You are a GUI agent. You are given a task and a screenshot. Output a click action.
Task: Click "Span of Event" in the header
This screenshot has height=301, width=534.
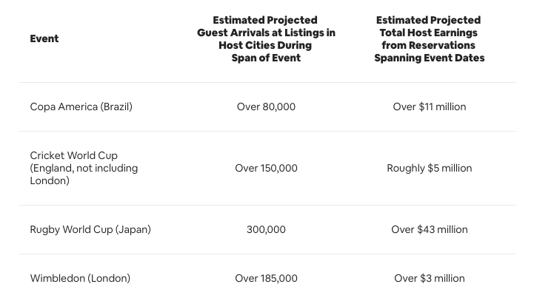click(x=266, y=58)
